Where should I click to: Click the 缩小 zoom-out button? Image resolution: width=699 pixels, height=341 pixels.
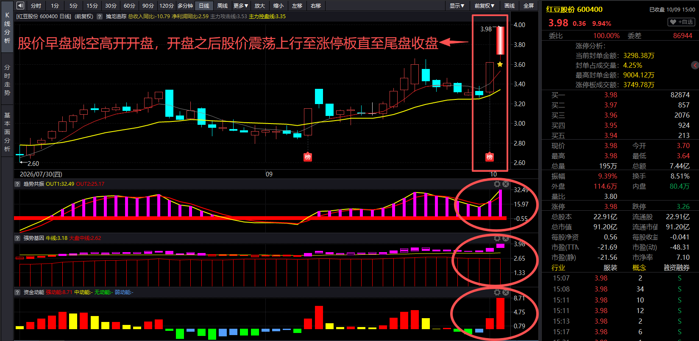coord(278,5)
